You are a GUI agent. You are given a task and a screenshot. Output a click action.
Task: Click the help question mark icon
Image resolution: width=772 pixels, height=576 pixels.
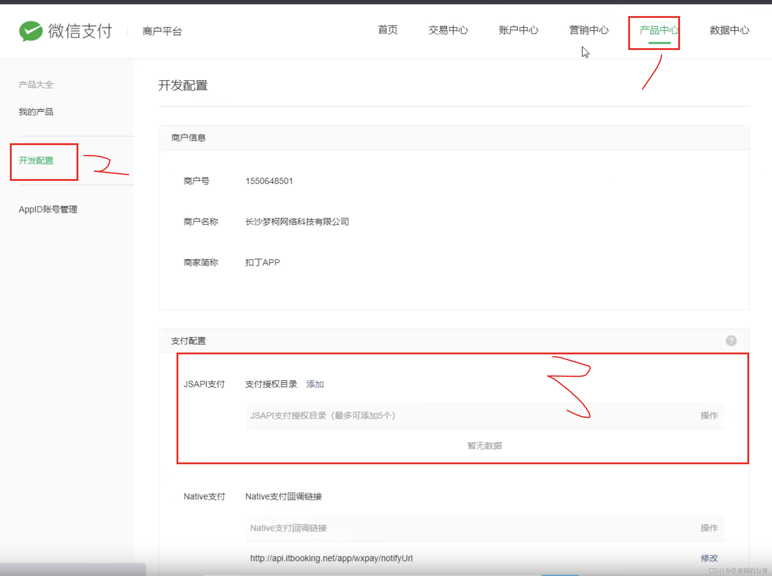tap(731, 341)
